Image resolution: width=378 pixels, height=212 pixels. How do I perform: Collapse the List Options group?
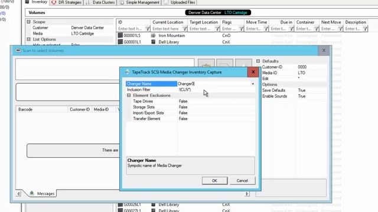28,39
